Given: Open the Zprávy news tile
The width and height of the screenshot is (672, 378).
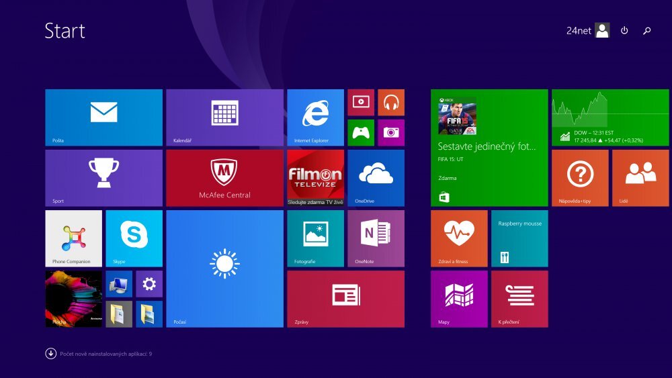Looking at the screenshot, I should (x=345, y=299).
